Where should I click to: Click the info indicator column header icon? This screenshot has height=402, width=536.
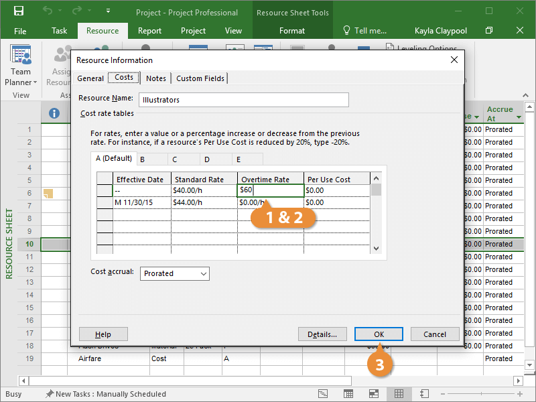coord(54,113)
